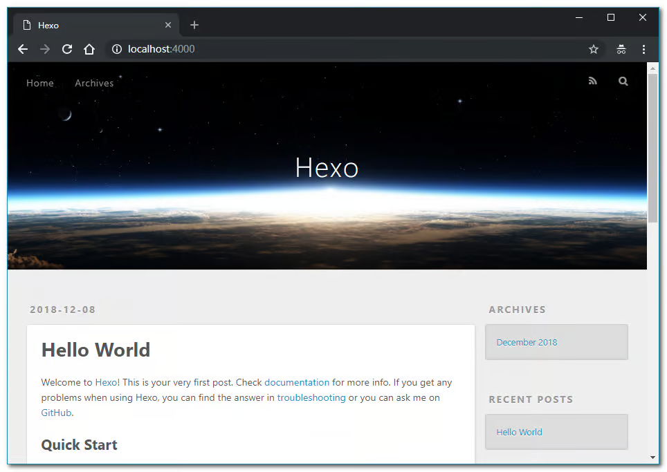This screenshot has height=472, width=667.
Task: Click the RSS feed icon
Action: coord(592,81)
